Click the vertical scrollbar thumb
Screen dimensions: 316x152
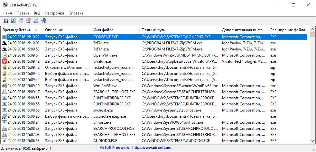pyautogui.click(x=312, y=34)
